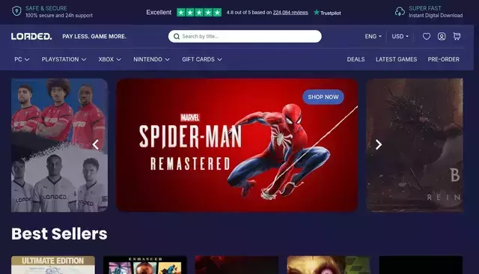This screenshot has width=479, height=274.
Task: Click the Instant Digital Download text
Action: tap(436, 15)
